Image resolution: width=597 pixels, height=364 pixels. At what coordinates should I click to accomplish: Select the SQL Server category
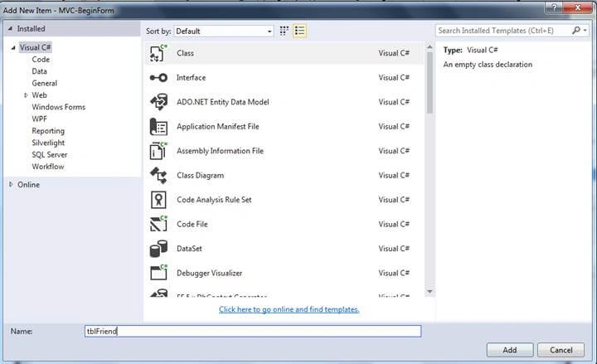pos(50,154)
